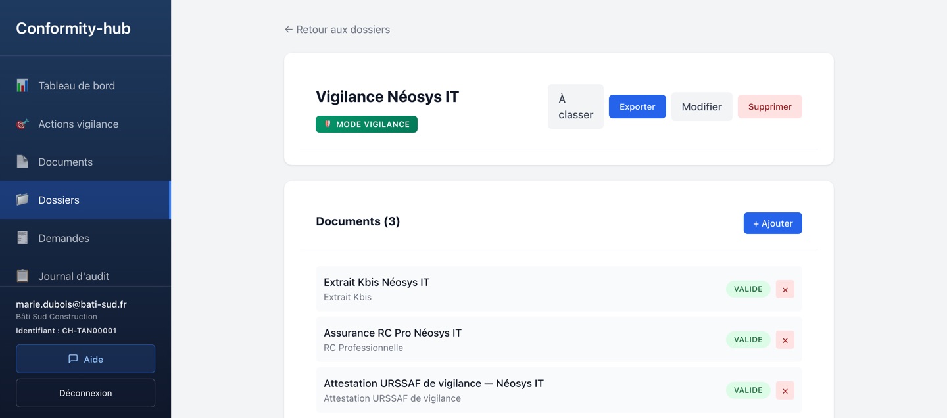Click the À classer button
Screen dimensions: 947x418
pos(575,106)
